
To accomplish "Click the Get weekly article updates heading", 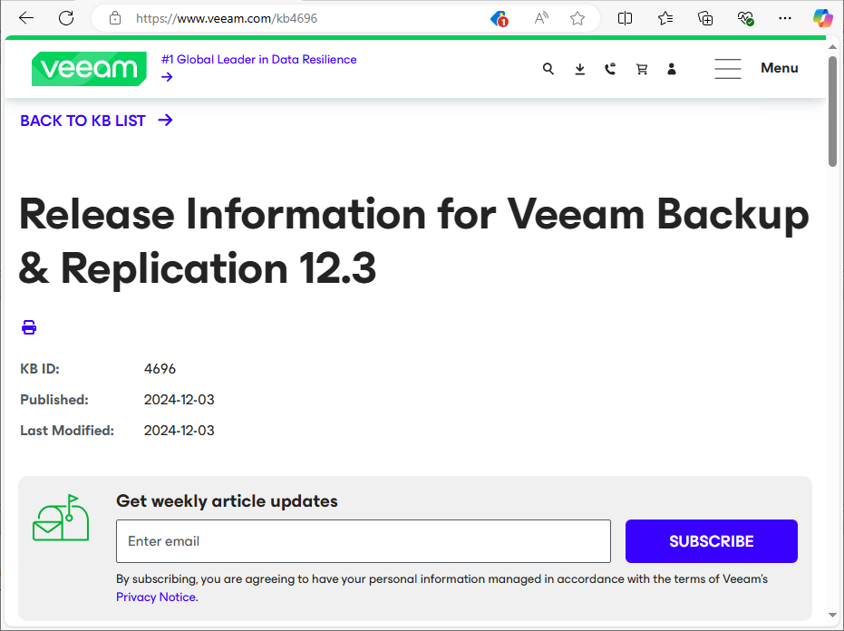I will point(228,500).
